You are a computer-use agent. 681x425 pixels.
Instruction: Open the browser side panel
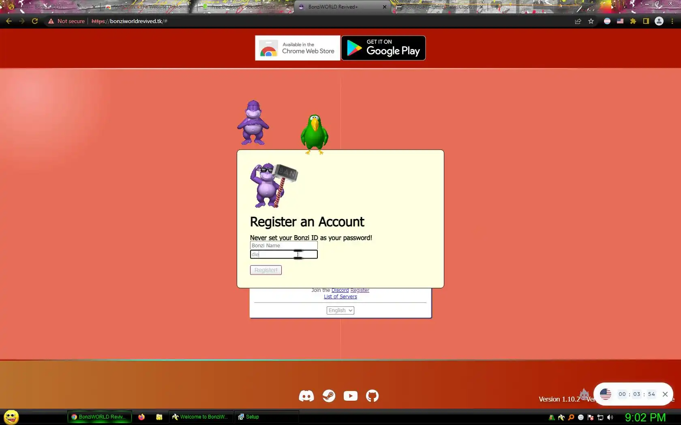pos(646,21)
